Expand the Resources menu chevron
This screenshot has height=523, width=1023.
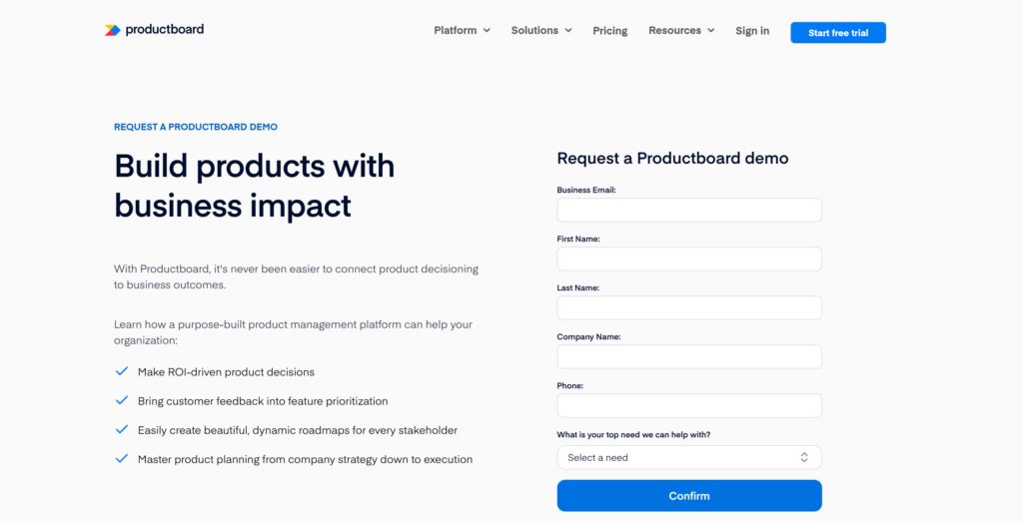click(711, 31)
